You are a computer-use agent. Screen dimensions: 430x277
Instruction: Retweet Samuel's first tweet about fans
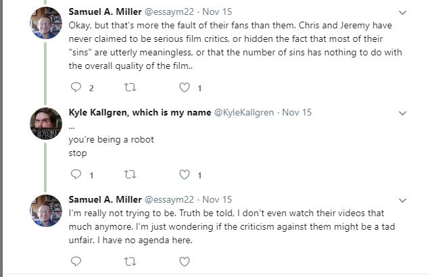(x=130, y=87)
